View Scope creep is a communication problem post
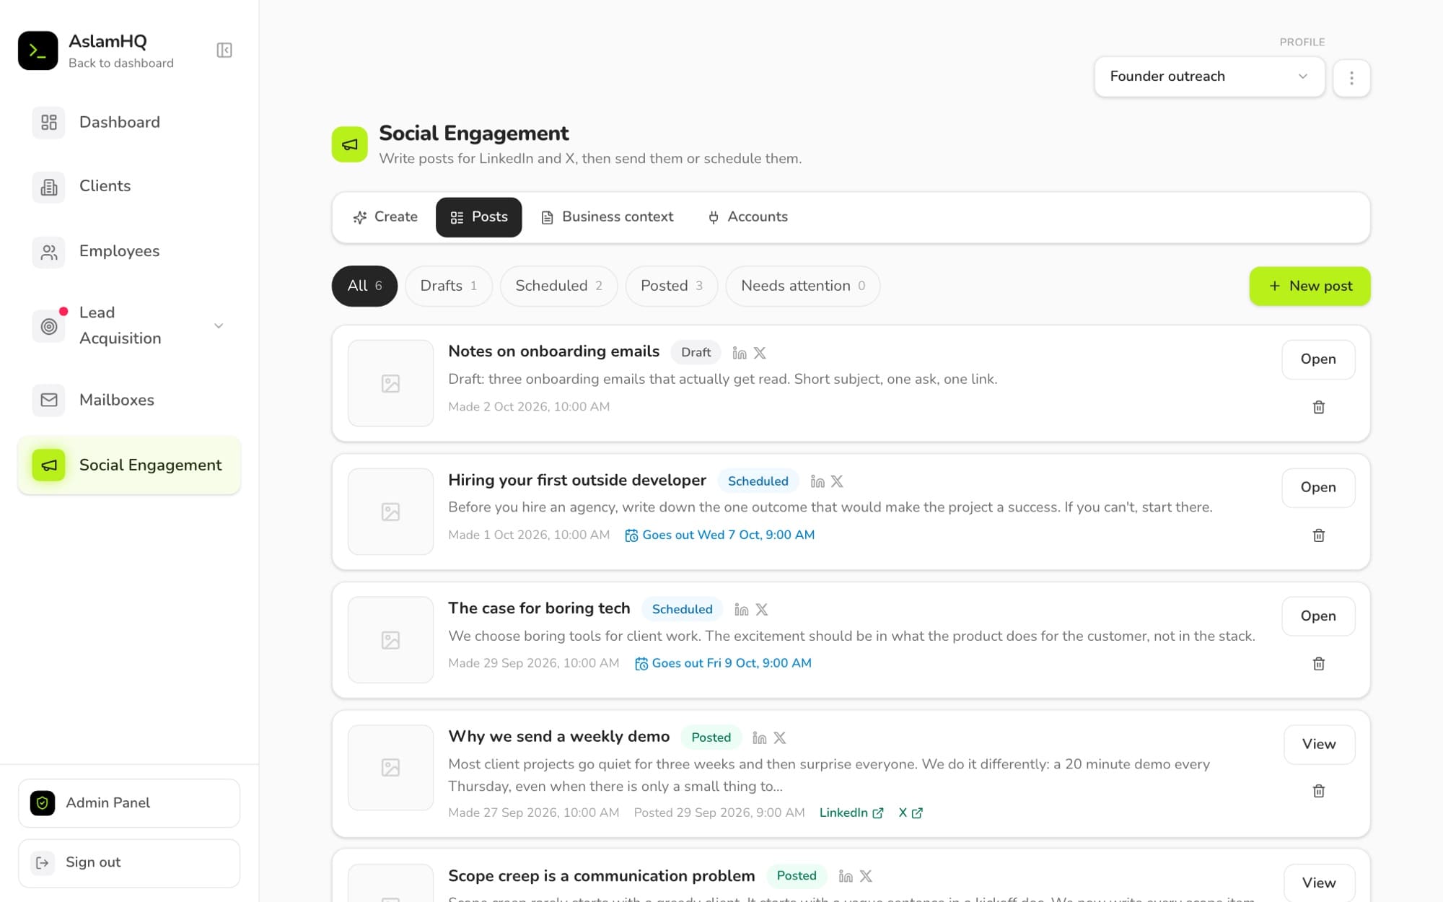The image size is (1443, 902). (x=1319, y=883)
